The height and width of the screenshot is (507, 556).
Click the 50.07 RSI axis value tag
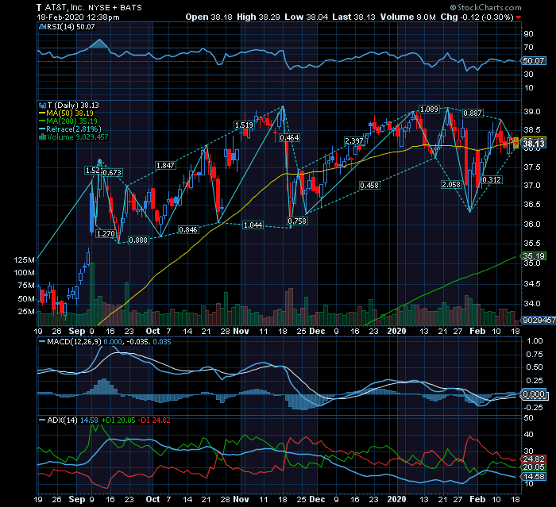click(534, 60)
